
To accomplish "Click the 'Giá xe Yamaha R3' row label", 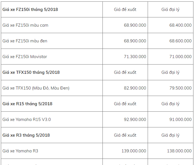I will pyautogui.click(x=20, y=151).
